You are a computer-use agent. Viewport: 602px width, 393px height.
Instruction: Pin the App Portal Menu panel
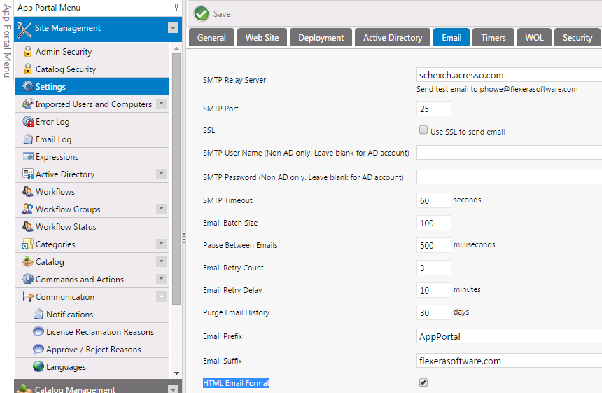[176, 7]
